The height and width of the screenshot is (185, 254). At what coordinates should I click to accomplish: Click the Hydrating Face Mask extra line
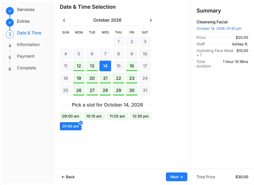point(215,53)
